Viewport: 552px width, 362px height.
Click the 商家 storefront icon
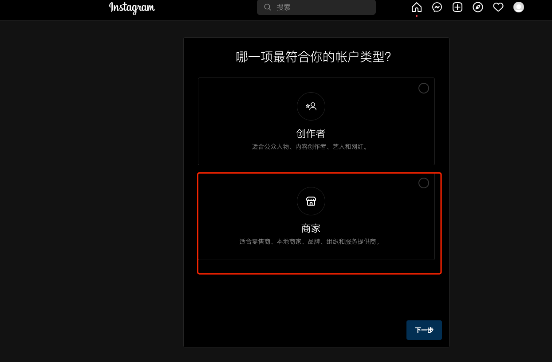[311, 201]
